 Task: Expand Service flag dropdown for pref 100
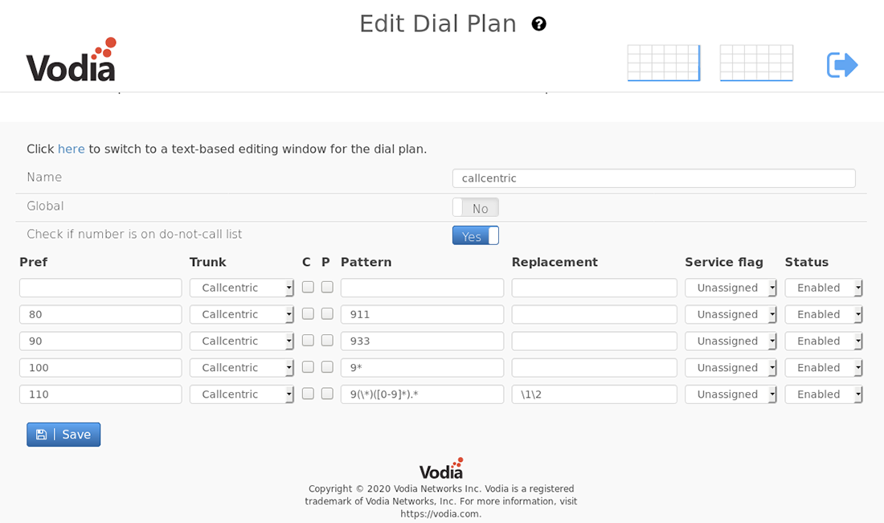[731, 367]
